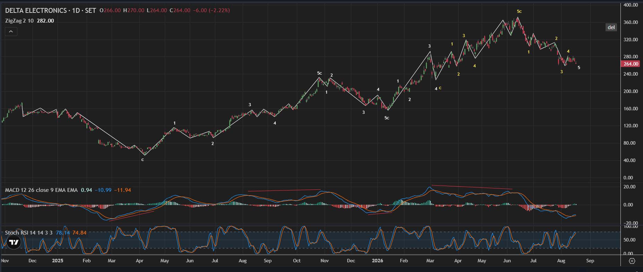This screenshot has width=643, height=272.
Task: Click the Stoch RSI K value 78.14
Action: coord(63,233)
